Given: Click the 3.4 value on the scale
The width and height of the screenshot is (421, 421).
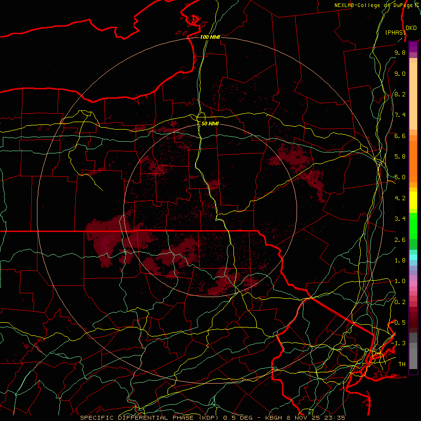Looking at the screenshot, I should click(x=400, y=219).
